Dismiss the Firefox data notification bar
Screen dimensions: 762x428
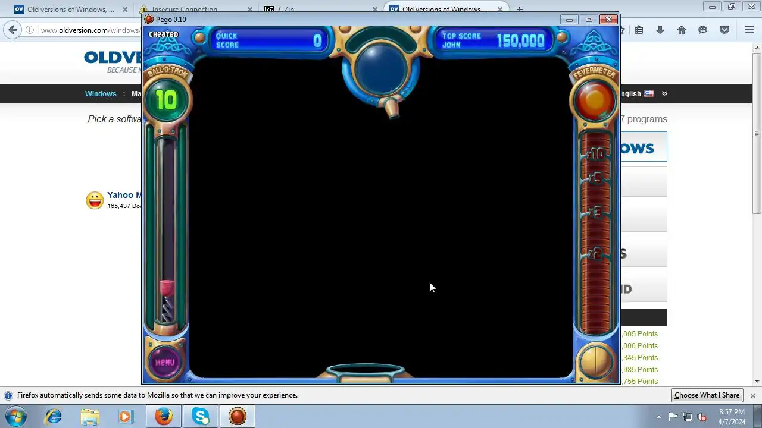(752, 395)
